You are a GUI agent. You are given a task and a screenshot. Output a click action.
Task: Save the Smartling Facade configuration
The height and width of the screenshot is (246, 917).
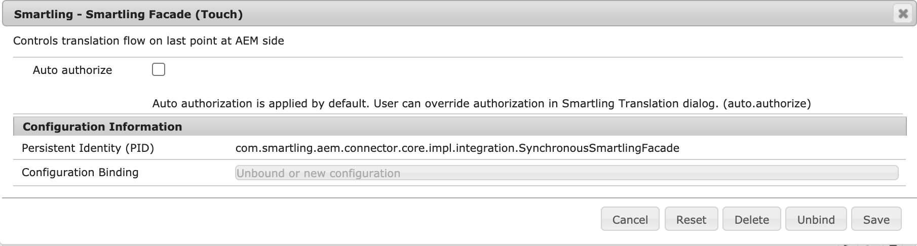[876, 219]
